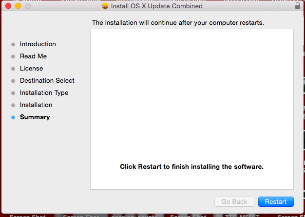The height and width of the screenshot is (217, 305).
Task: Select the Summary step label
Action: click(35, 117)
